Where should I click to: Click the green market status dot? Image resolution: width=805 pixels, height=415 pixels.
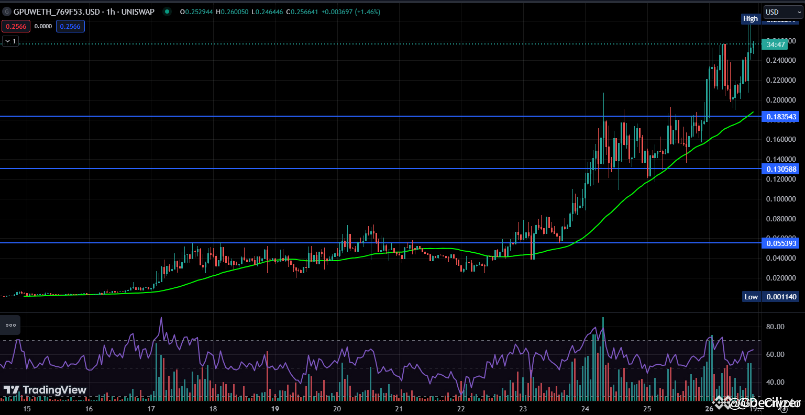click(167, 12)
